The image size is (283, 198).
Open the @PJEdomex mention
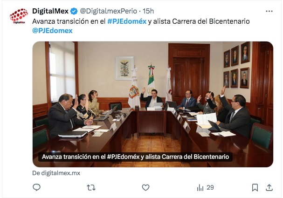[x=52, y=31]
